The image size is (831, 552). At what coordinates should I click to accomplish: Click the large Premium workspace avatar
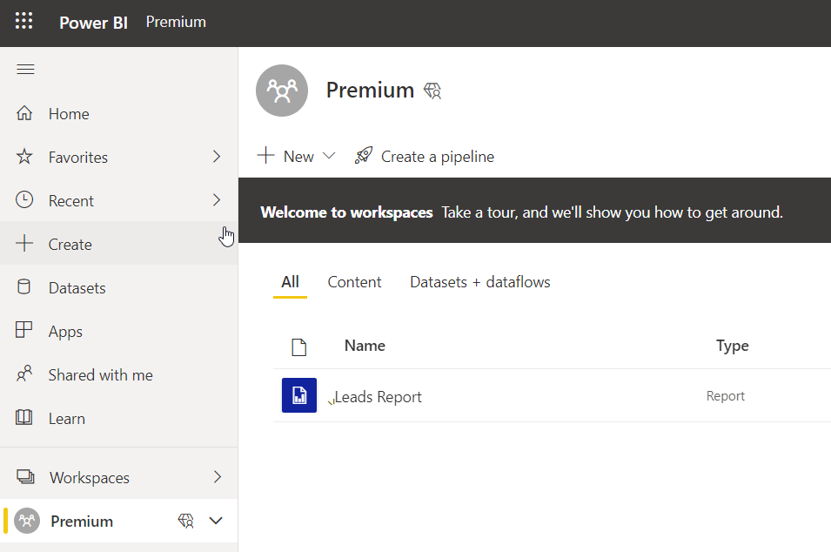(282, 91)
